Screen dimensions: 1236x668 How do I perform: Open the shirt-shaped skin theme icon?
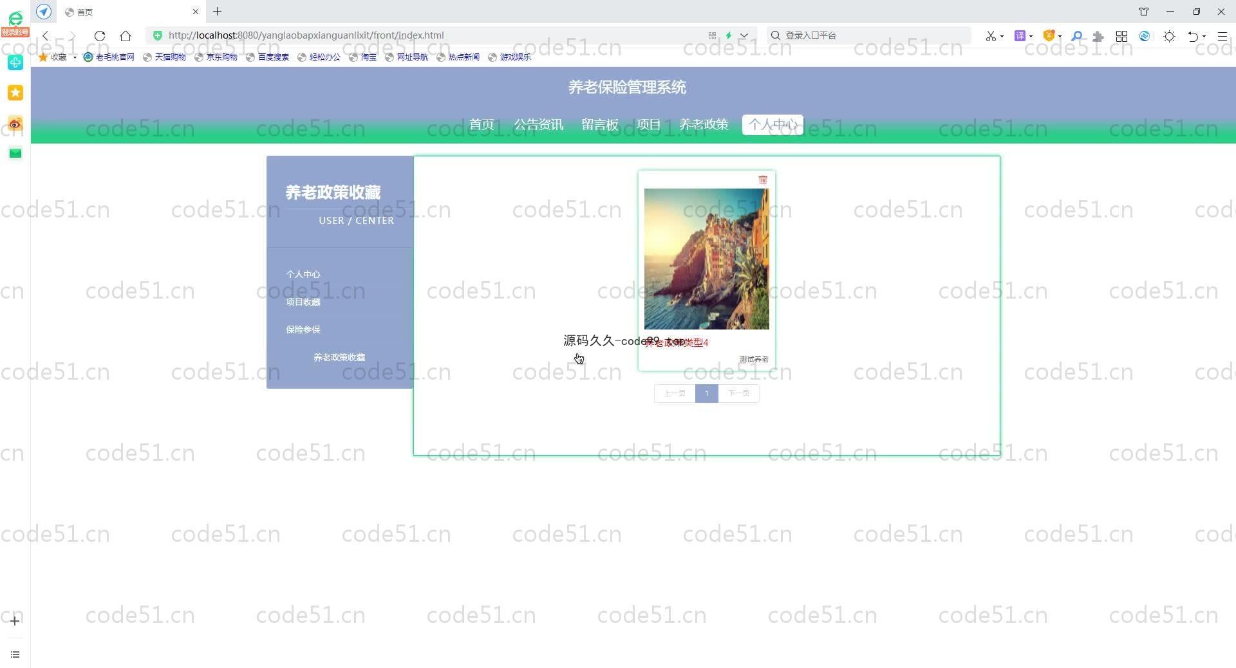tap(1144, 12)
